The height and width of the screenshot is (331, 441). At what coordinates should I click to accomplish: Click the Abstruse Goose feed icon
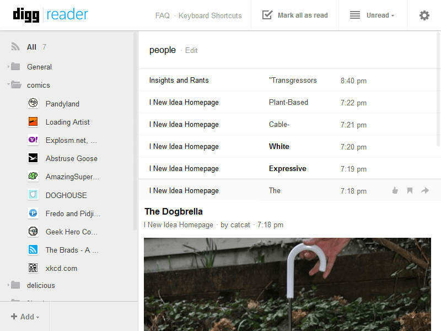point(33,158)
